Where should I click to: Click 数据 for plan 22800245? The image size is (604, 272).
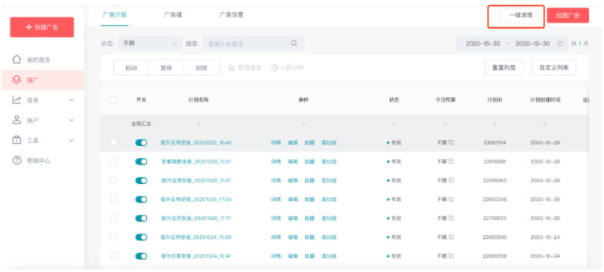[310, 199]
